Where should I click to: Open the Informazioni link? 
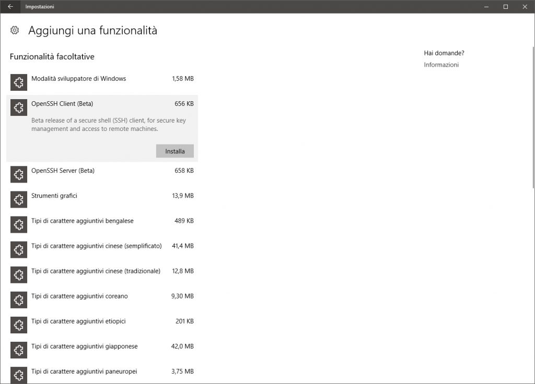pyautogui.click(x=441, y=65)
